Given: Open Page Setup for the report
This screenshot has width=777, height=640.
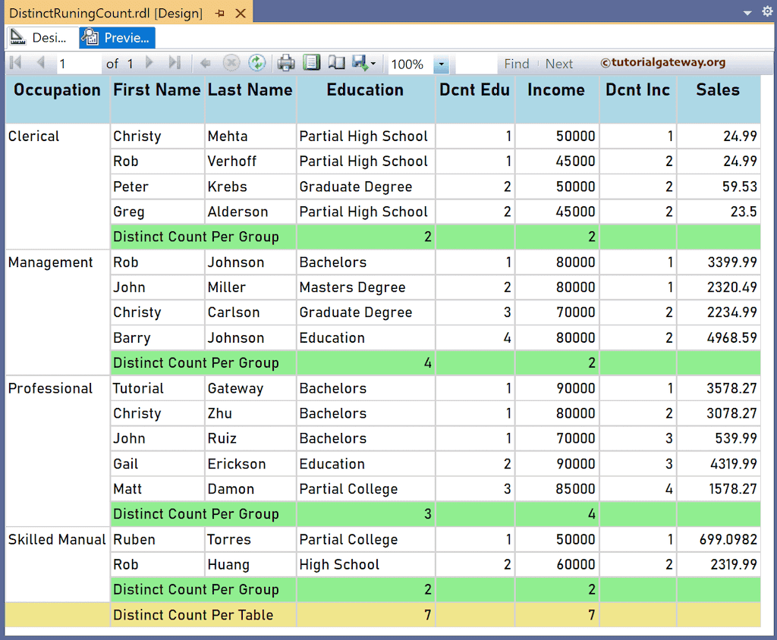Looking at the screenshot, I should pos(335,64).
